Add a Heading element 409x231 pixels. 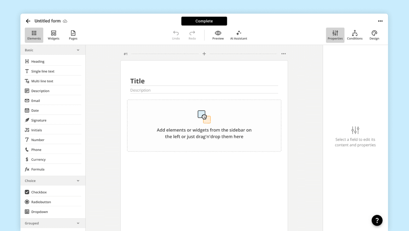pyautogui.click(x=53, y=61)
